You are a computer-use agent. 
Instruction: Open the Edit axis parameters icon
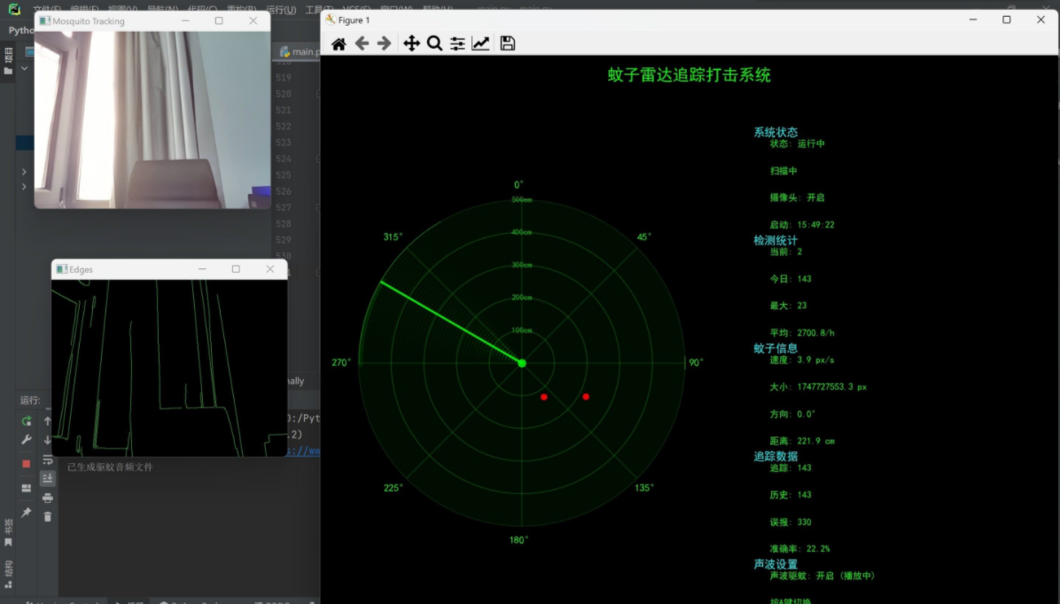pos(480,43)
